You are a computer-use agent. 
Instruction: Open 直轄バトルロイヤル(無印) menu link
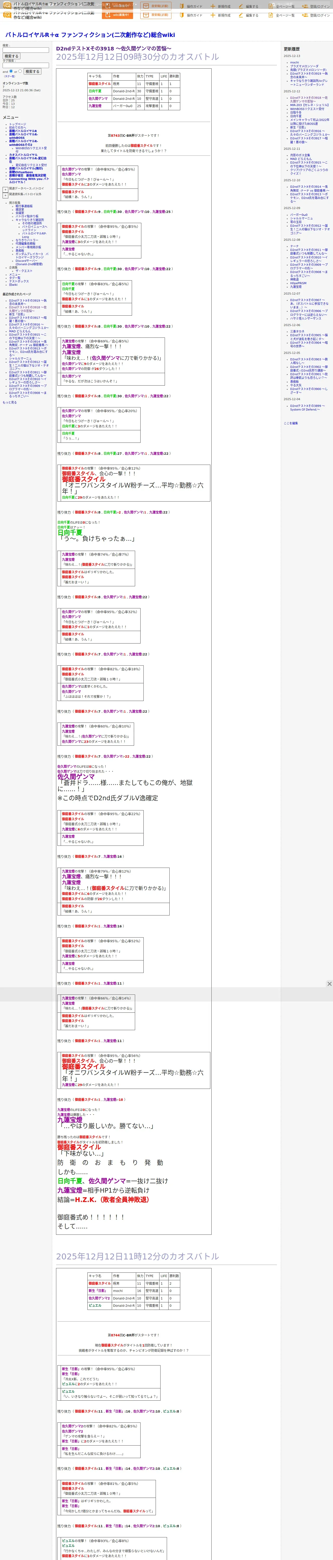tap(26, 168)
